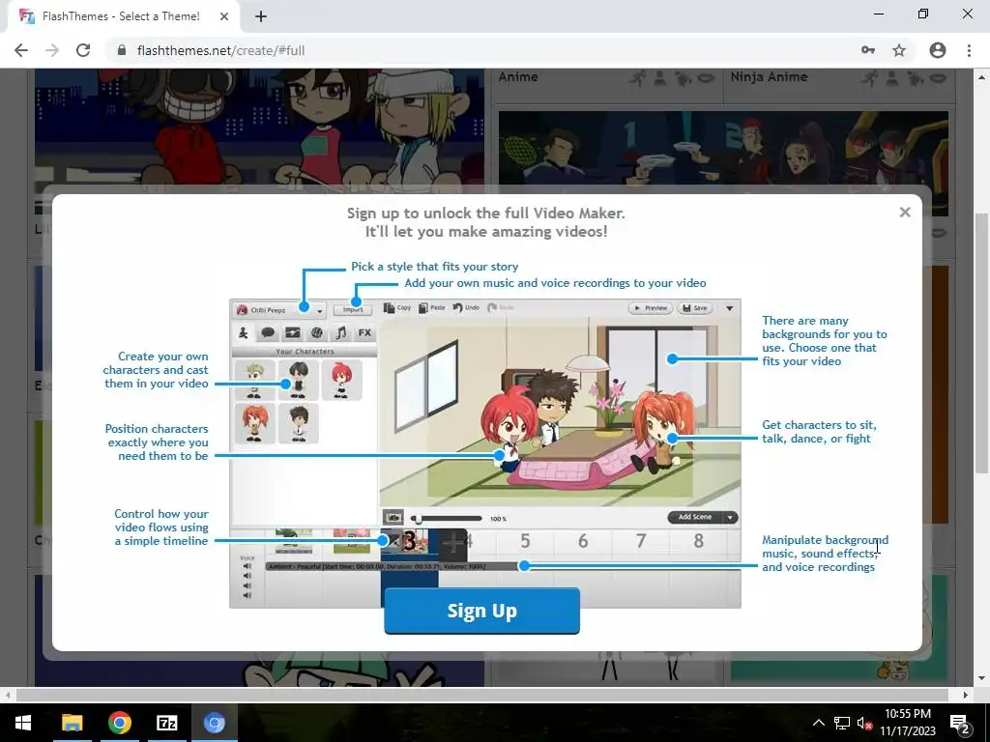Click scene number 7 on the preview timeline

pyautogui.click(x=641, y=541)
